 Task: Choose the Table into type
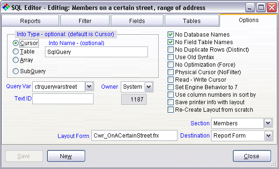click(x=15, y=52)
